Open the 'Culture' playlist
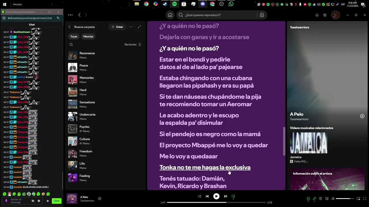369x207 pixels. (x=105, y=141)
